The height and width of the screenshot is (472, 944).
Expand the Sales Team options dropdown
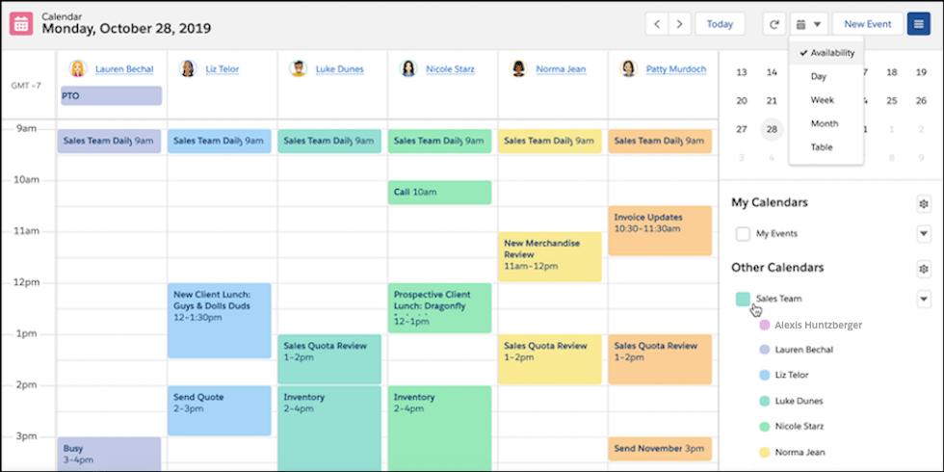924,299
